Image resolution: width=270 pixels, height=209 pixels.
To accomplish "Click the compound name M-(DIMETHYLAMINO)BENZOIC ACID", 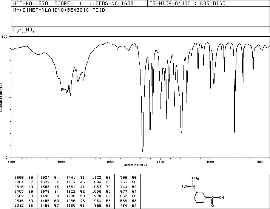I will coord(59,10).
